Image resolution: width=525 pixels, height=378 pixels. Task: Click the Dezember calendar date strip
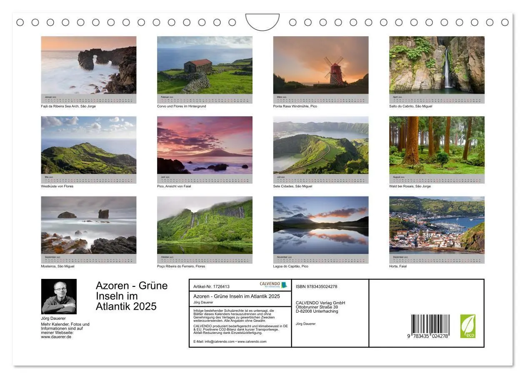pos(437,259)
